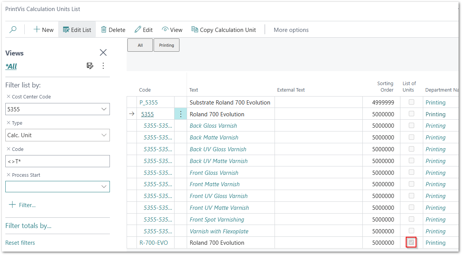Open the R-700-EVO code link
Screen dimensions: 462x255
tap(154, 242)
